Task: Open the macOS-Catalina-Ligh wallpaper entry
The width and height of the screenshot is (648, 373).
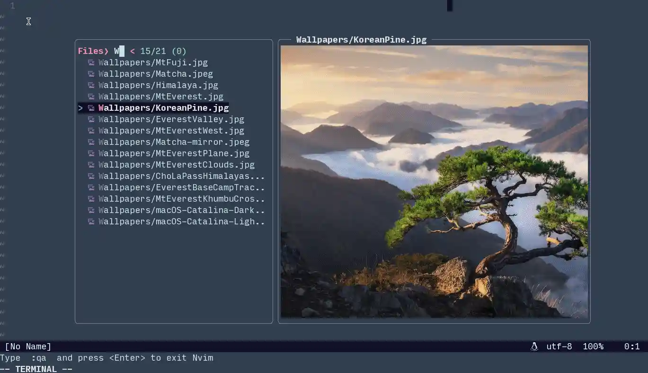Action: coord(181,222)
